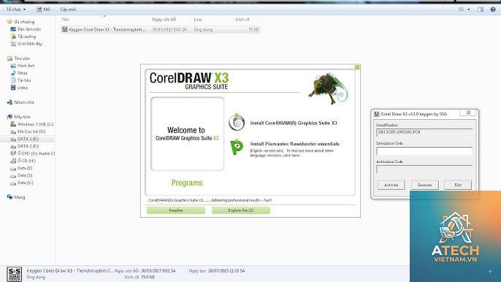The height and width of the screenshot is (282, 501).
Task: Open Vị trí Mới đây in sidebar
Action: (x=26, y=44)
